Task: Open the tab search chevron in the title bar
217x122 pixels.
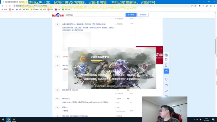Action: 199,2
